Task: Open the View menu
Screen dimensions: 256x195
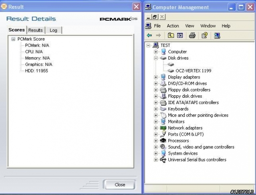Action: coord(190,26)
